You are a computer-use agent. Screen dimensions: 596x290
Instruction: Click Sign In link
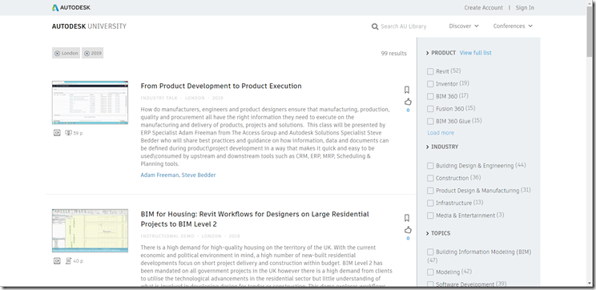(525, 7)
